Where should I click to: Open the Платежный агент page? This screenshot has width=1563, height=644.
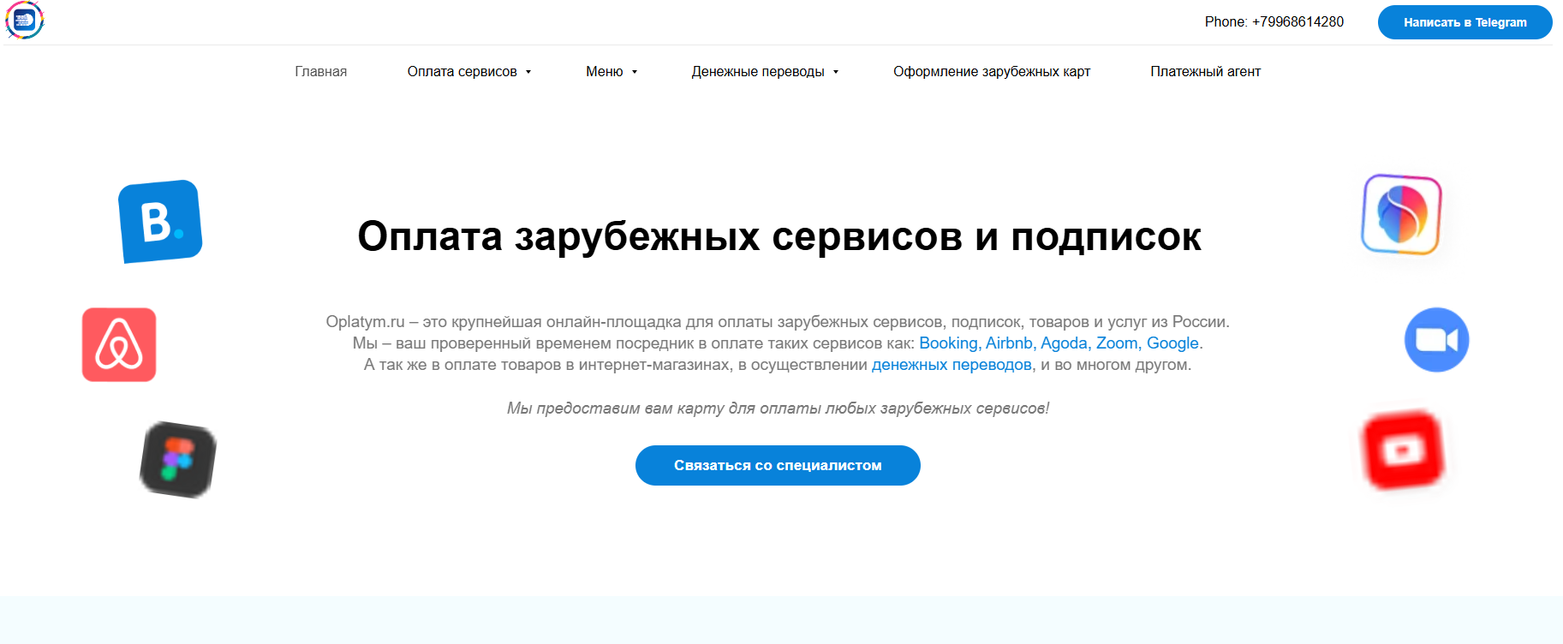click(x=1206, y=72)
